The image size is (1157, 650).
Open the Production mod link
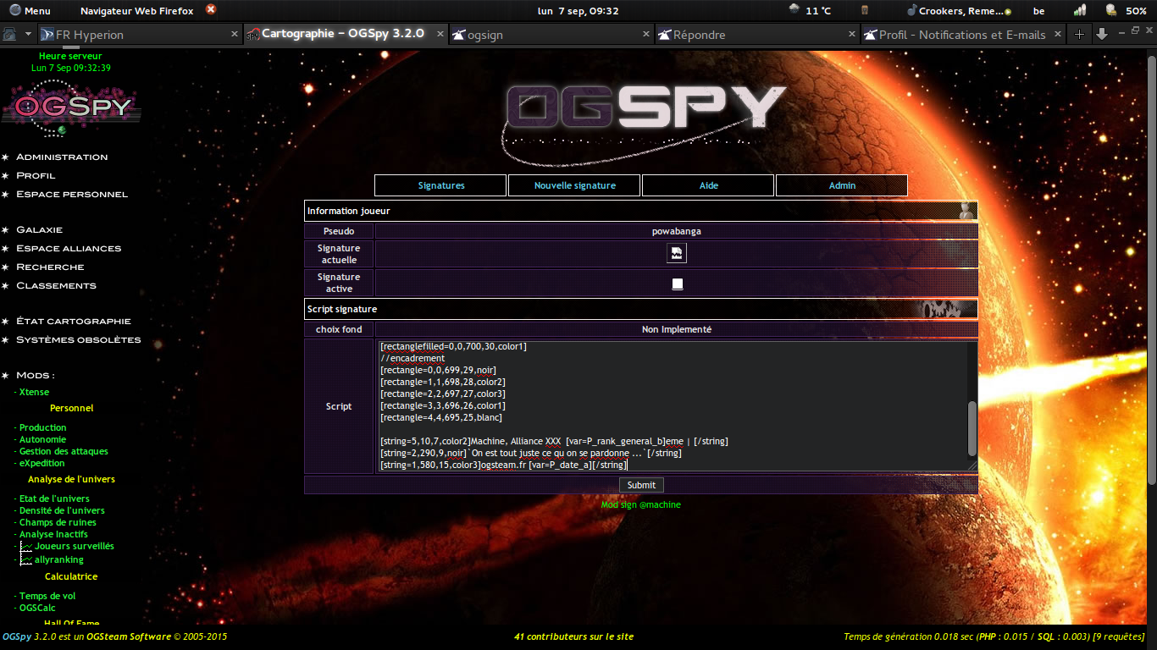pos(42,428)
